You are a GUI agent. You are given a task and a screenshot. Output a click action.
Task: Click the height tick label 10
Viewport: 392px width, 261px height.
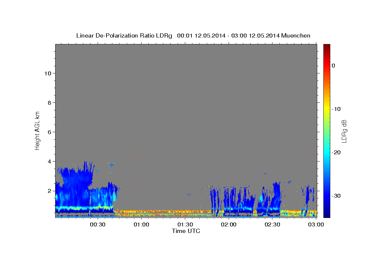click(x=47, y=73)
